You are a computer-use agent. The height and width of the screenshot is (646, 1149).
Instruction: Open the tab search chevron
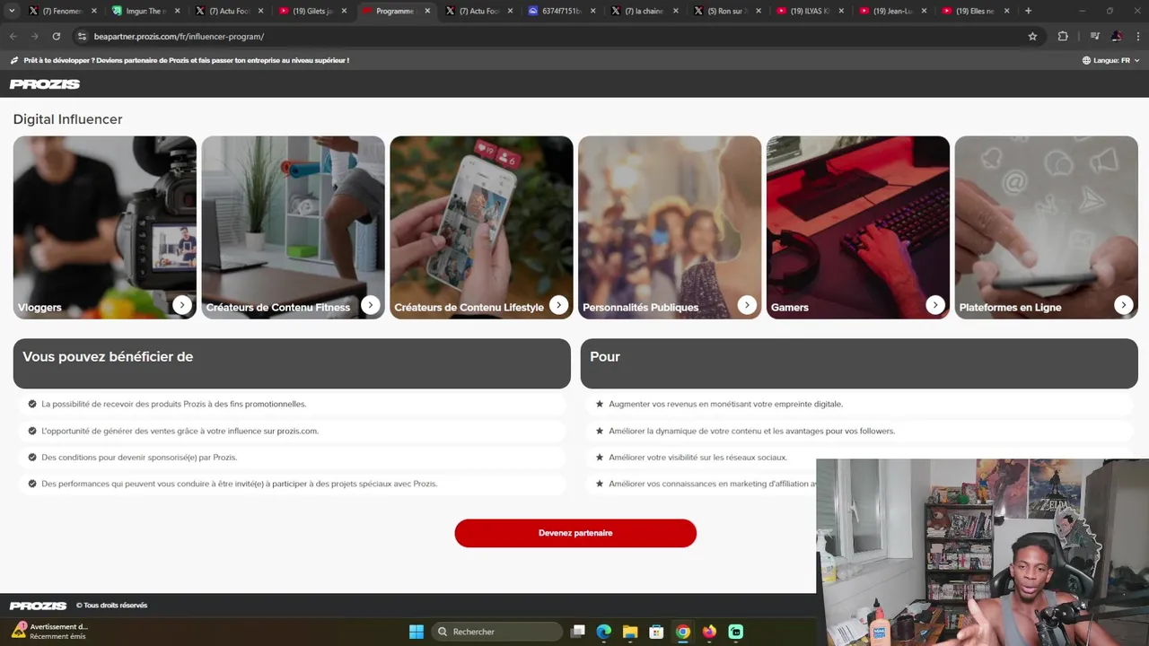pos(12,11)
